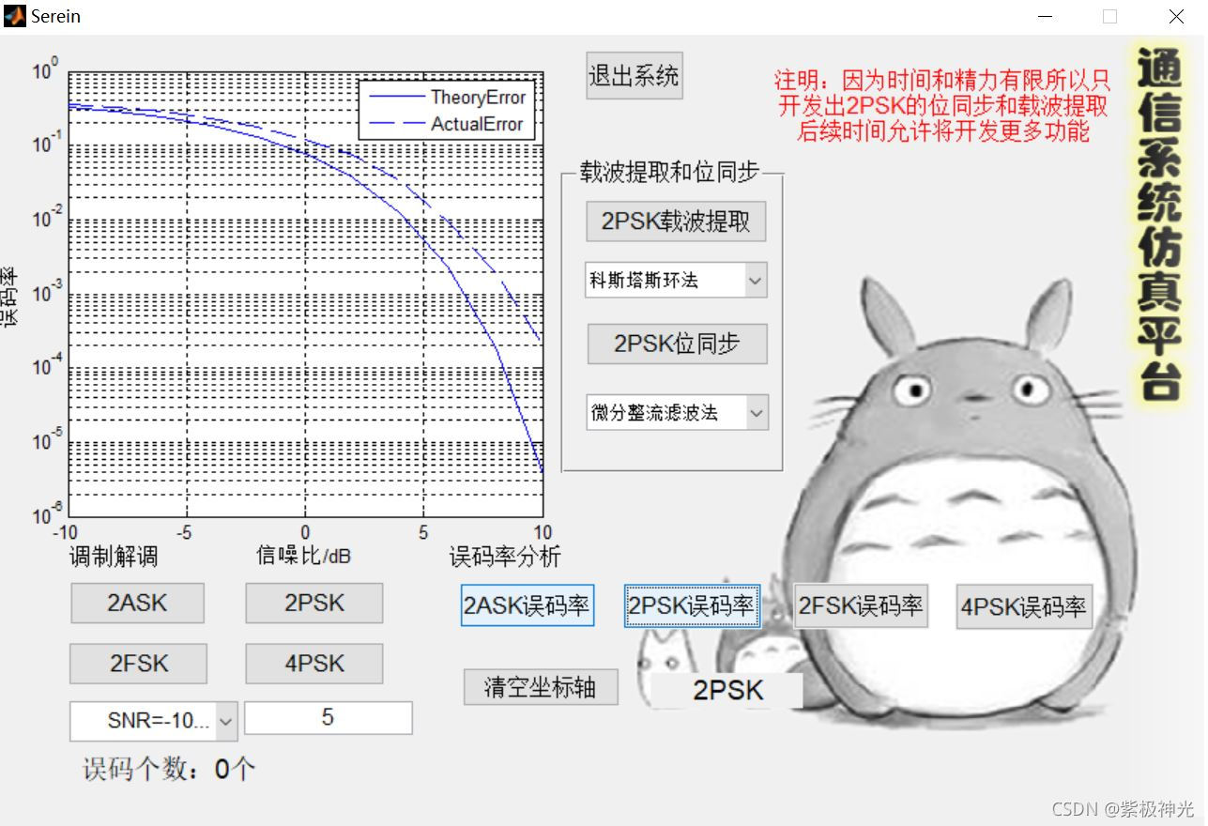Plot 2PSK误码率 error rate
The width and height of the screenshot is (1208, 826).
[x=692, y=605]
